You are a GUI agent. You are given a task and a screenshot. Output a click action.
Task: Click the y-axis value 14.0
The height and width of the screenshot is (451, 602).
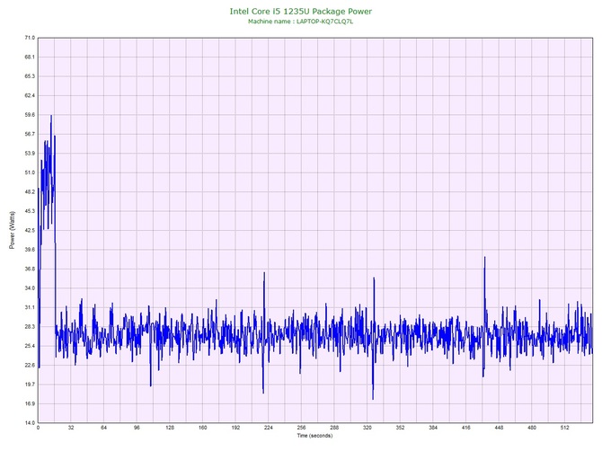30,423
